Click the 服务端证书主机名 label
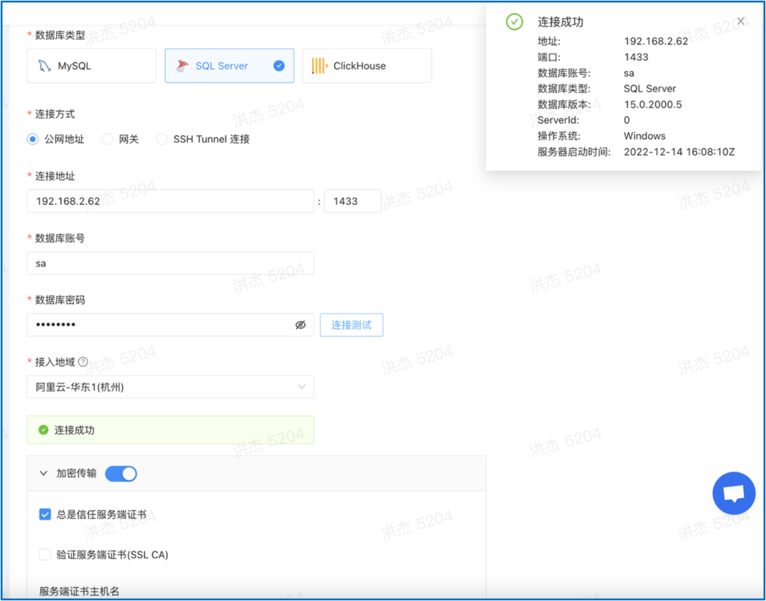 pos(80,591)
